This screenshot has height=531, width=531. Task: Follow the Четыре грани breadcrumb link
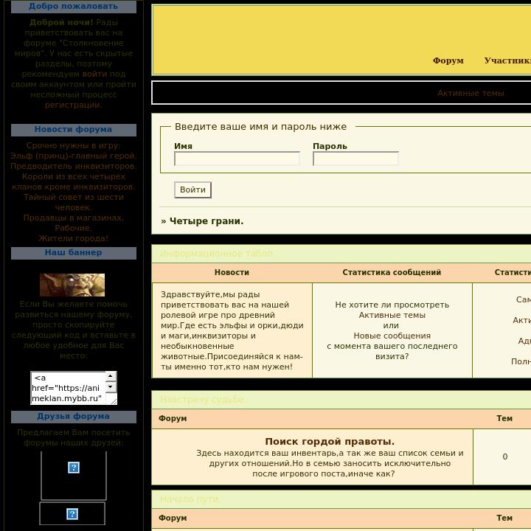tap(206, 221)
